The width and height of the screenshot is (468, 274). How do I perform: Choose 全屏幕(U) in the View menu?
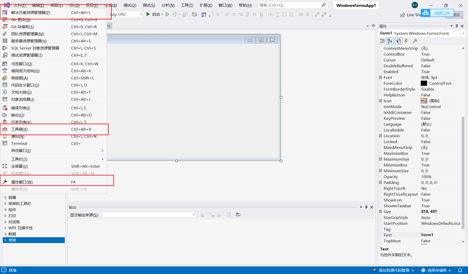pyautogui.click(x=53, y=166)
